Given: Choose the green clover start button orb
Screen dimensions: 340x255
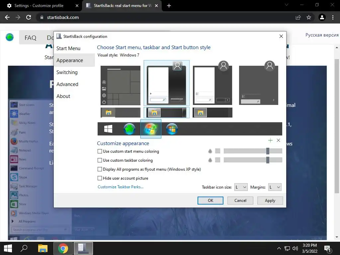Looking at the screenshot, I should point(129,129).
